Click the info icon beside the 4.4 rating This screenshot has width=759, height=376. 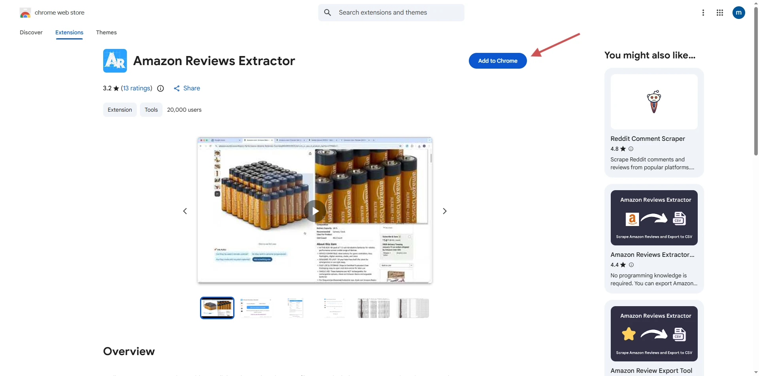pos(631,265)
